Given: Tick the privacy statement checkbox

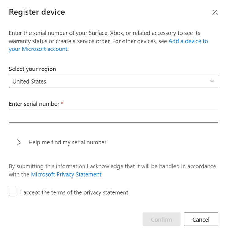Looking at the screenshot, I should [x=13, y=192].
